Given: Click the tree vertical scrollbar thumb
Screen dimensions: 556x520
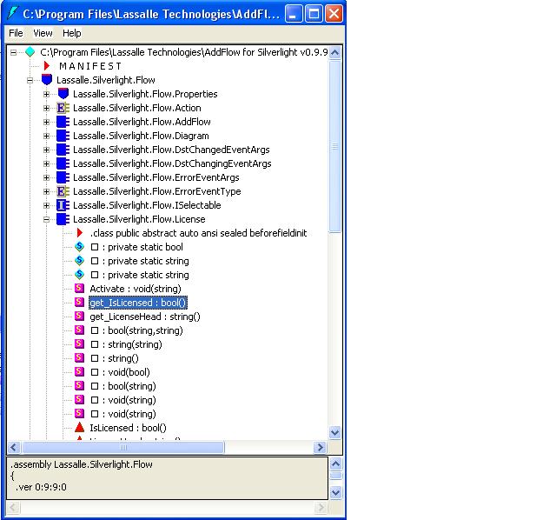Looking at the screenshot, I should [x=335, y=146].
